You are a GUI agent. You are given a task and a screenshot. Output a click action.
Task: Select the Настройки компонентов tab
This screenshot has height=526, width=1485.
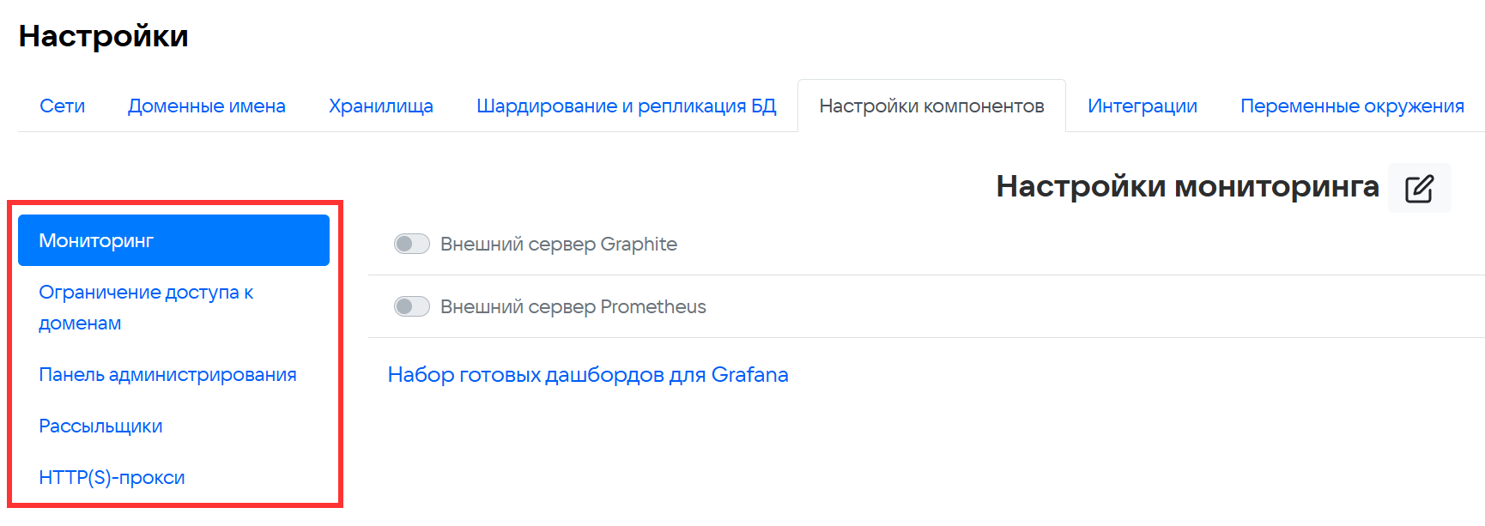coord(931,106)
